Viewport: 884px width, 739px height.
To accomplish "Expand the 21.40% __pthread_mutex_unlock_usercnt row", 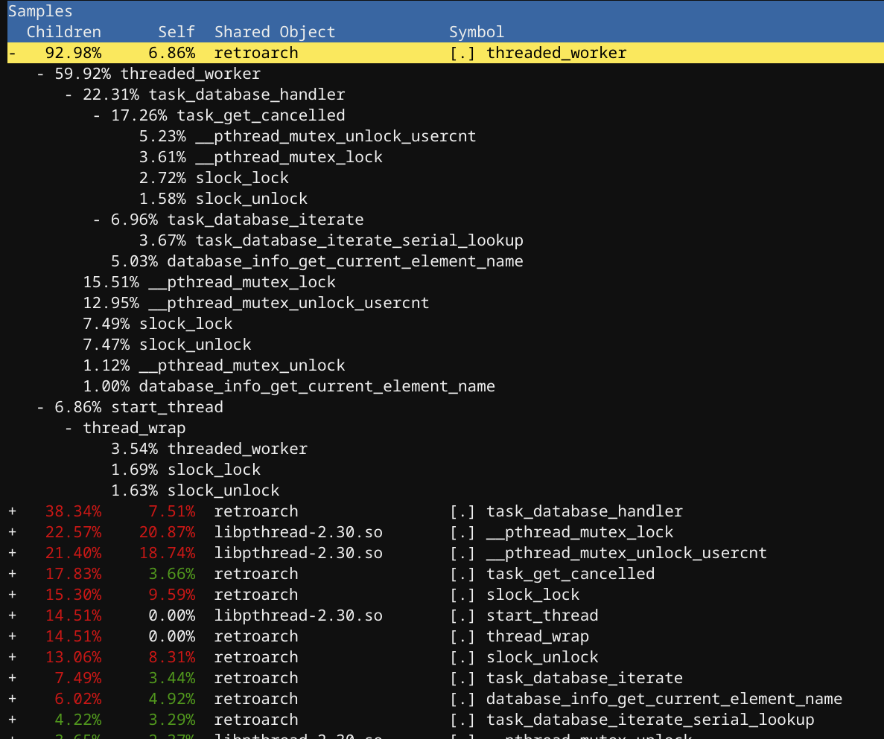I will click(x=13, y=553).
